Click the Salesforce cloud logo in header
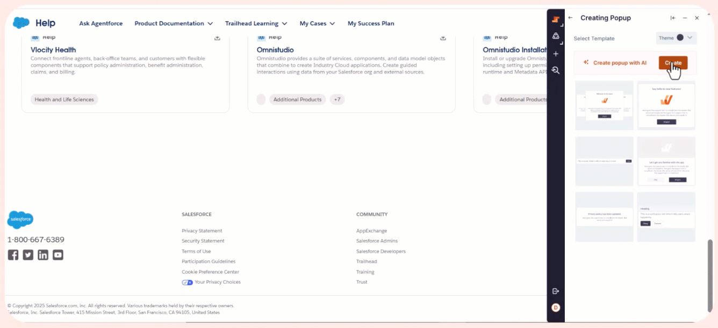The image size is (718, 328). coord(21,23)
